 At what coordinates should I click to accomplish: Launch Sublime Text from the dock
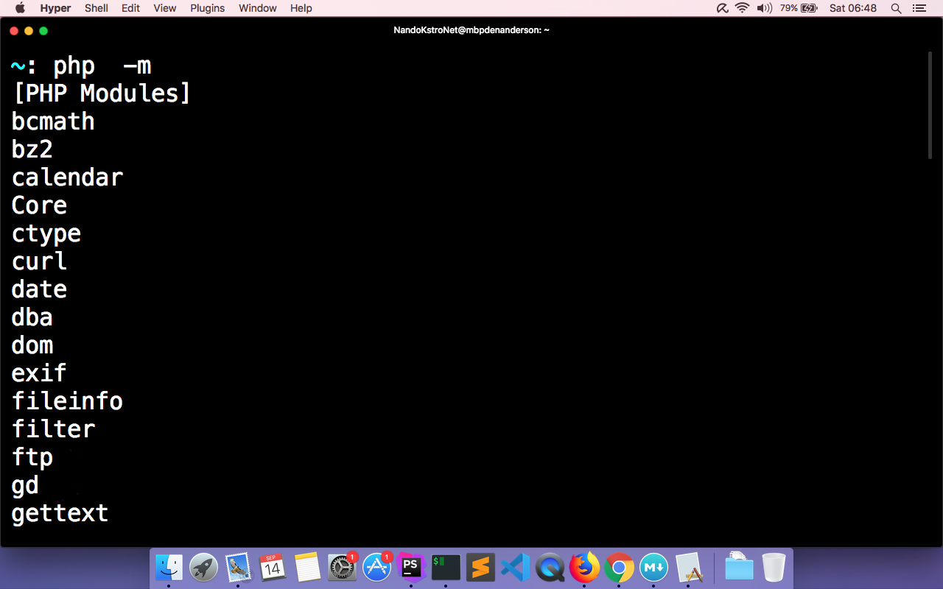480,568
